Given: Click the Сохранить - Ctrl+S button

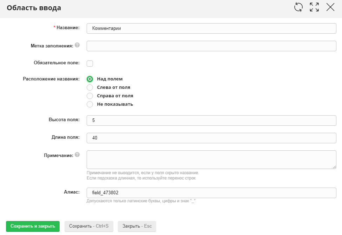Looking at the screenshot, I should point(89,226).
